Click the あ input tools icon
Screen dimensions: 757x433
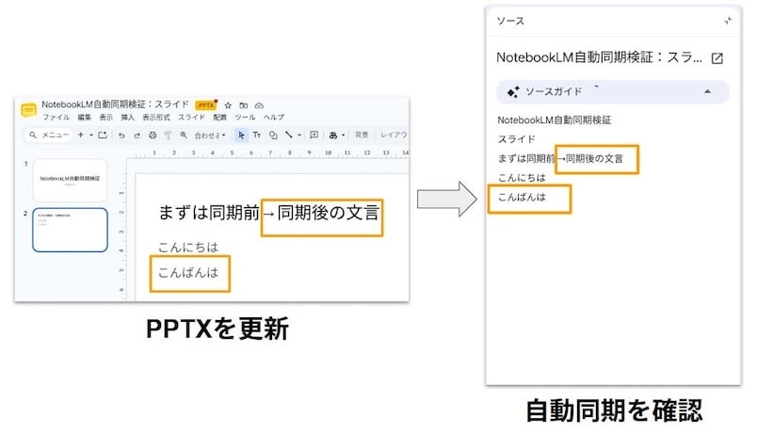[x=333, y=136]
